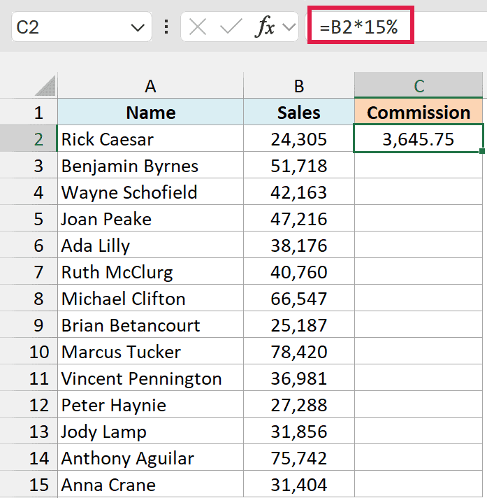
Task: Expand the Name Box dropdown arrow
Action: (x=138, y=28)
